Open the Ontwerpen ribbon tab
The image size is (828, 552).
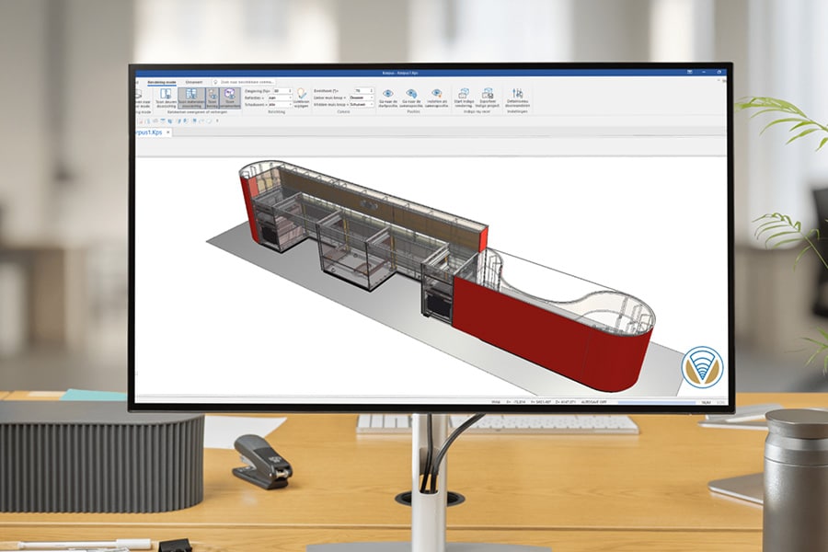194,83
